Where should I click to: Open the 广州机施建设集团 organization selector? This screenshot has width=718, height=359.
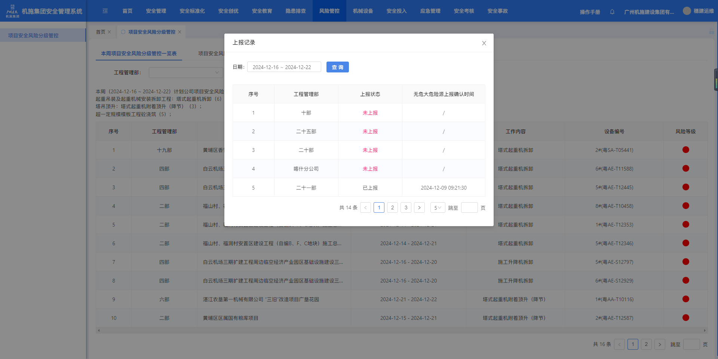coord(649,12)
